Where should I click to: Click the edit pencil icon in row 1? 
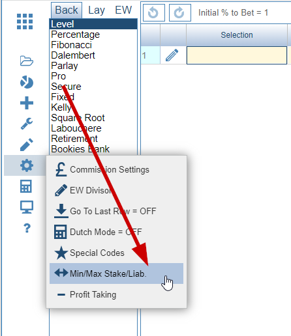tap(172, 55)
